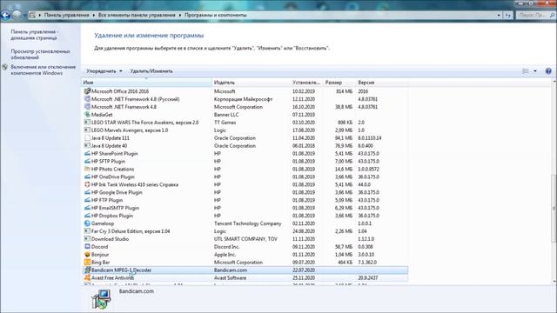Image resolution: width=557 pixels, height=313 pixels.
Task: Click UTL SMART COMPANY, TOV publisher cell
Action: pos(245,239)
